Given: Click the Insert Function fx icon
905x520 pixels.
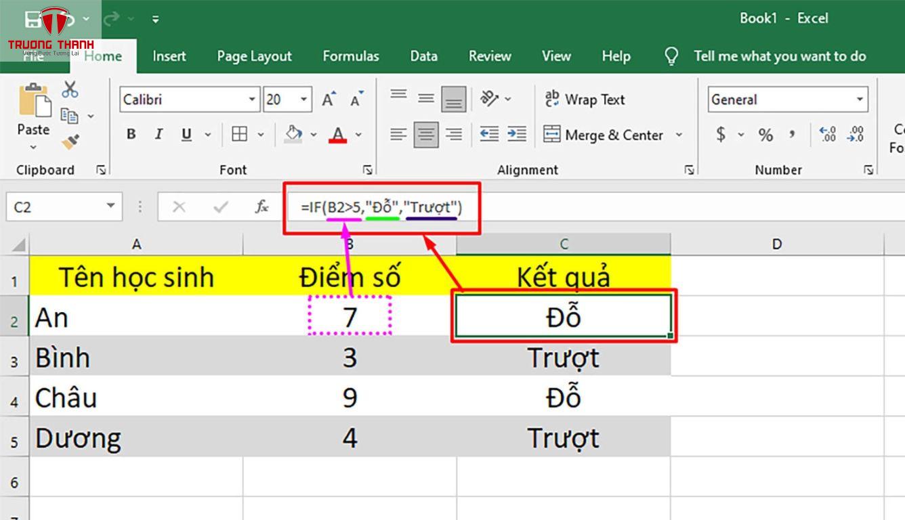Looking at the screenshot, I should click(261, 207).
